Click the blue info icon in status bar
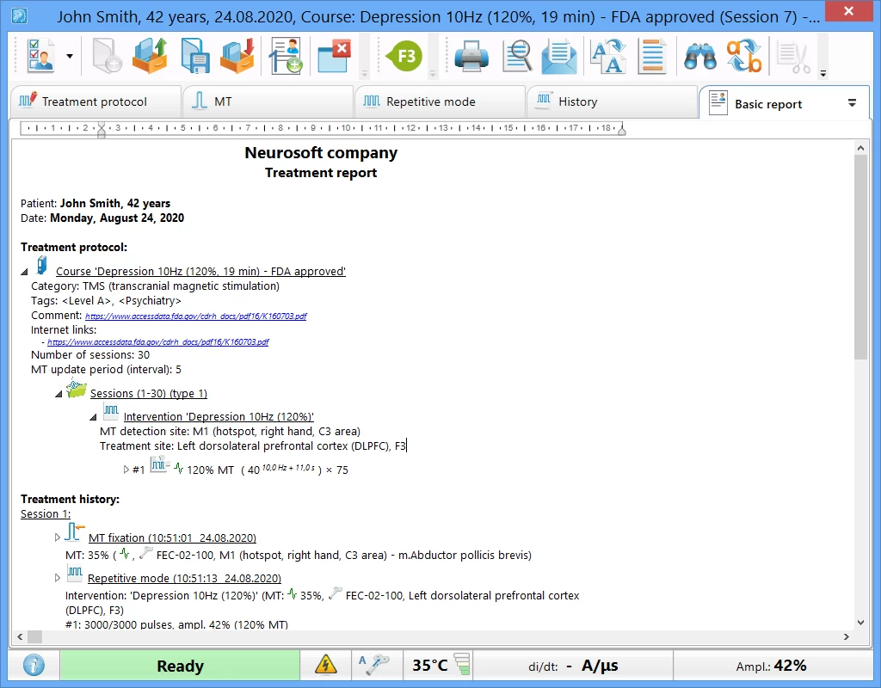This screenshot has height=688, width=881. coord(34,666)
